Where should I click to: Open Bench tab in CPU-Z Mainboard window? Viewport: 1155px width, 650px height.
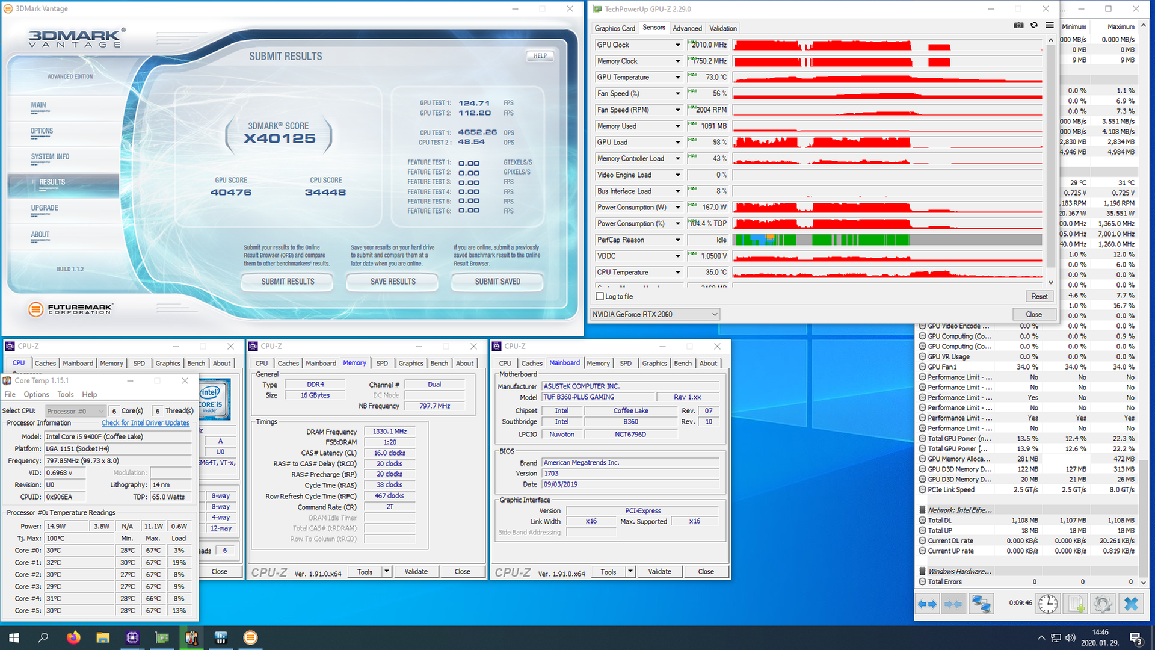point(682,363)
